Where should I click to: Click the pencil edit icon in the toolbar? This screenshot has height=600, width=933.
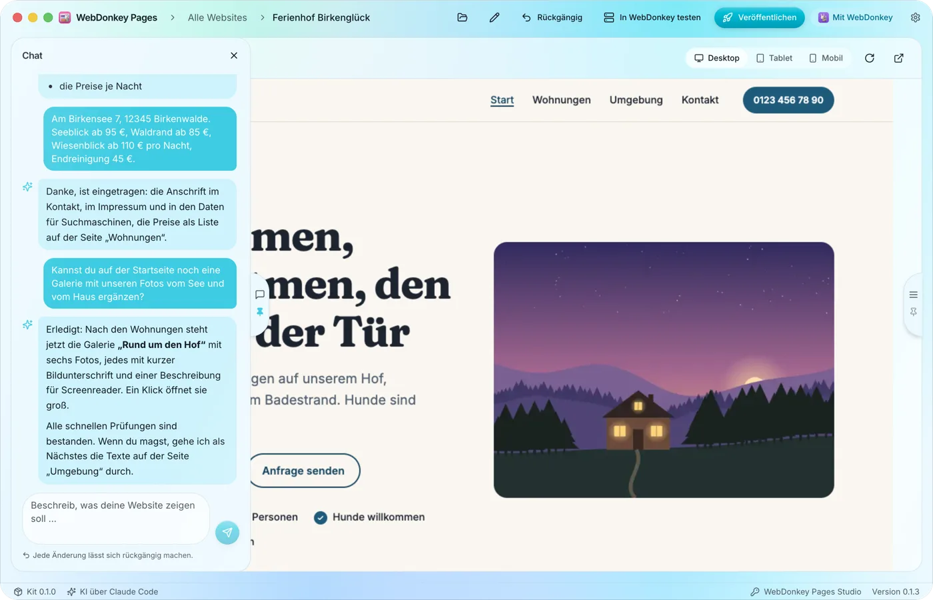pos(494,17)
